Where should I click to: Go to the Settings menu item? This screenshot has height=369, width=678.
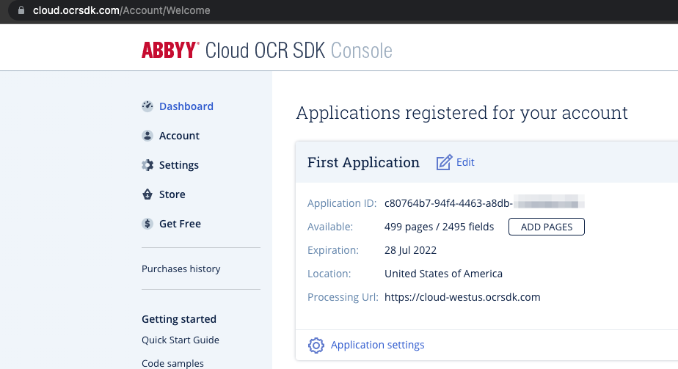(x=179, y=165)
